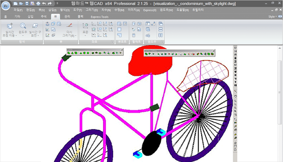Open the 치수(N) menu

click(x=106, y=10)
